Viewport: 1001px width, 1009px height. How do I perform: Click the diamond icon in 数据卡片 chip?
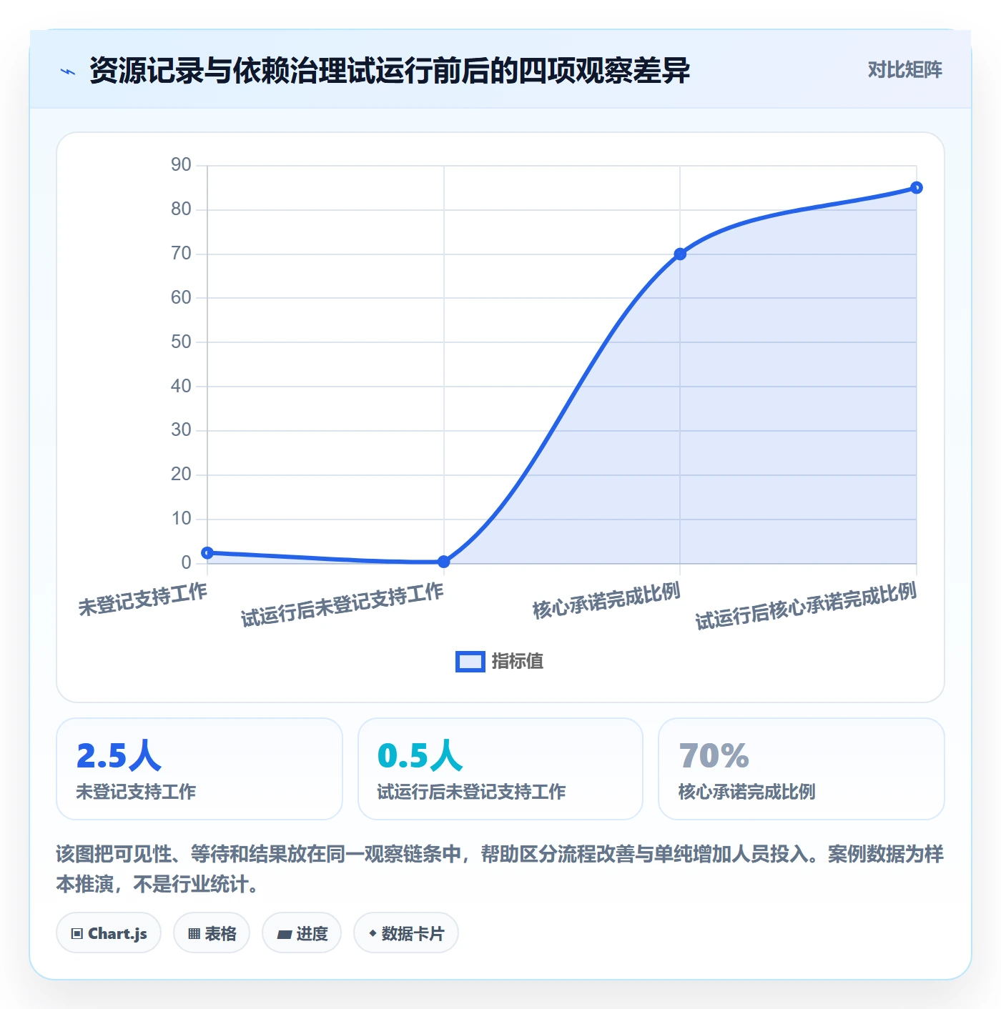tap(373, 933)
